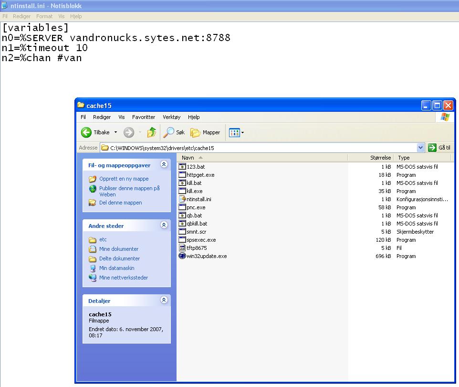This screenshot has width=459, height=387.
Task: Select the kill.exe file icon
Action: tap(182, 191)
